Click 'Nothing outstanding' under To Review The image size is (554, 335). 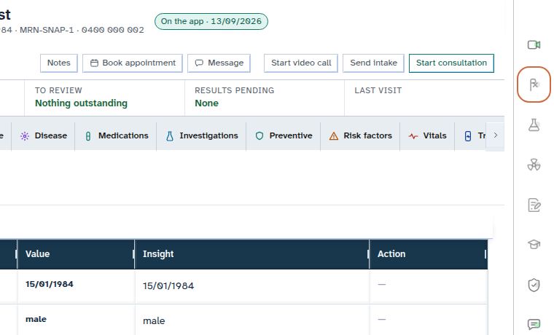coord(81,103)
